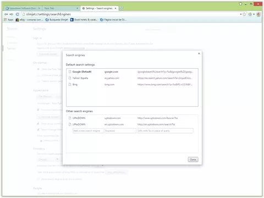Click the uptodown.com/buscar URL text
The width and height of the screenshot is (264, 198).
(158, 118)
